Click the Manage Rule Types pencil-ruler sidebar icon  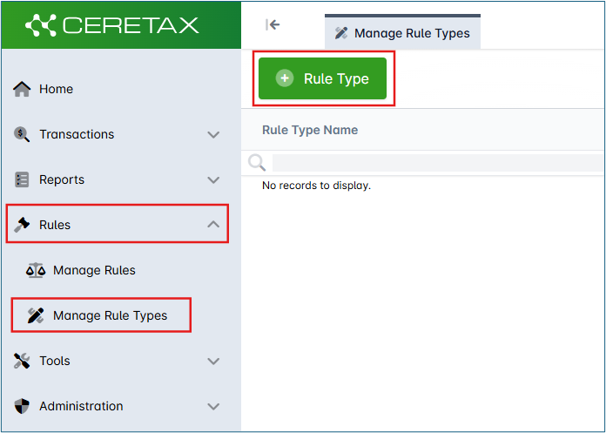pyautogui.click(x=36, y=315)
